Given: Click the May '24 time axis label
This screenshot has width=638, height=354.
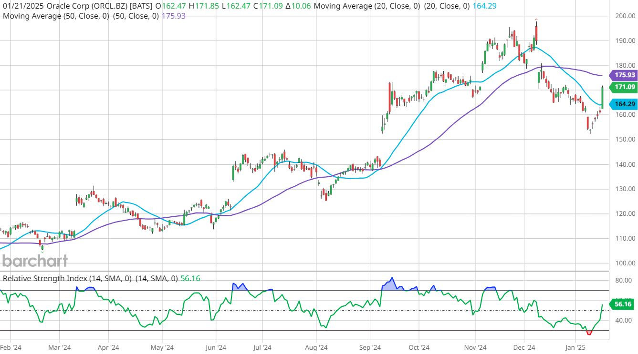Looking at the screenshot, I should (x=162, y=348).
